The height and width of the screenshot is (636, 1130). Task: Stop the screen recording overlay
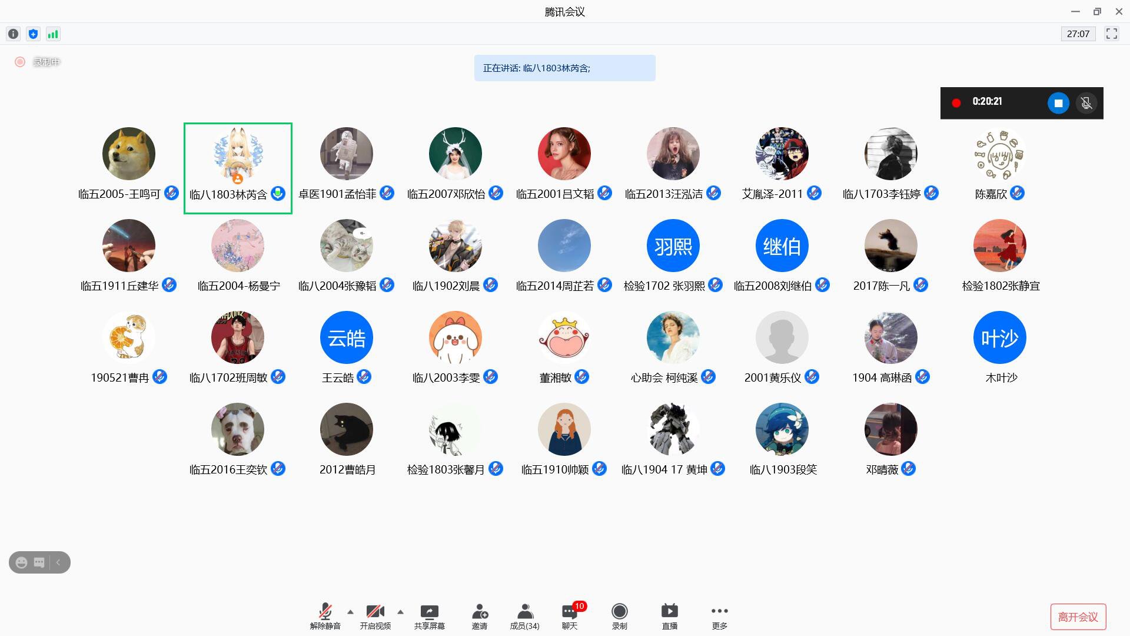coord(1058,103)
